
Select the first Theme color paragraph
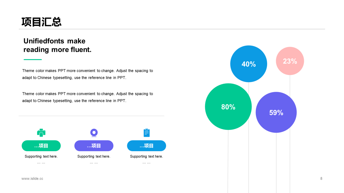pos(88,74)
